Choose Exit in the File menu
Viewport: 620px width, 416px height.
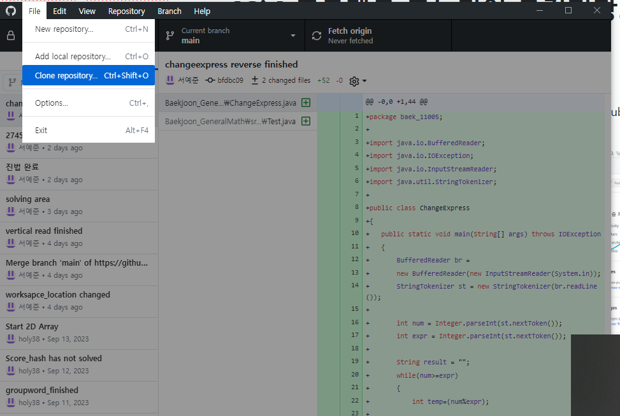(x=89, y=130)
